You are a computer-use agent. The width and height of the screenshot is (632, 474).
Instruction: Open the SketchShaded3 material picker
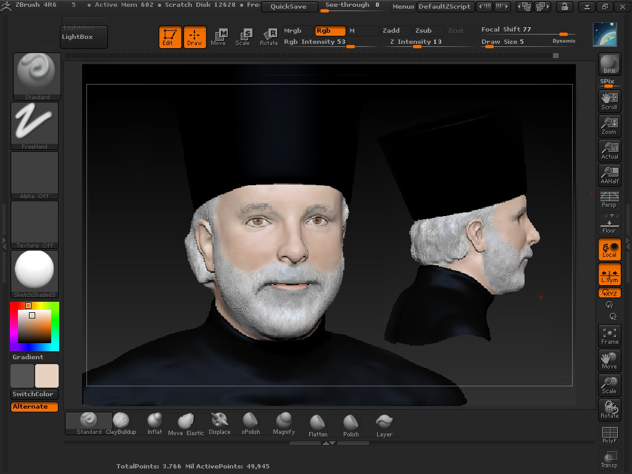[35, 274]
